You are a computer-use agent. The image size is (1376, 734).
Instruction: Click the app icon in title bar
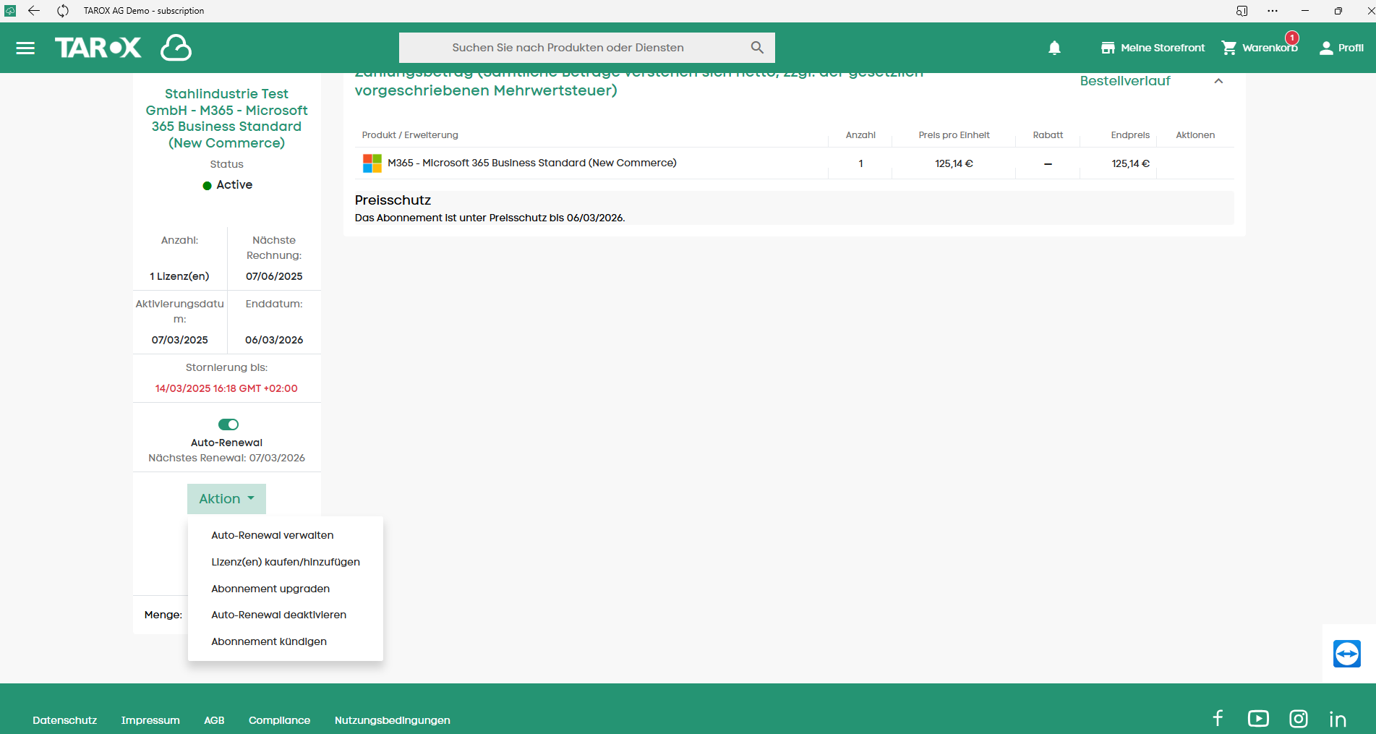tap(10, 11)
